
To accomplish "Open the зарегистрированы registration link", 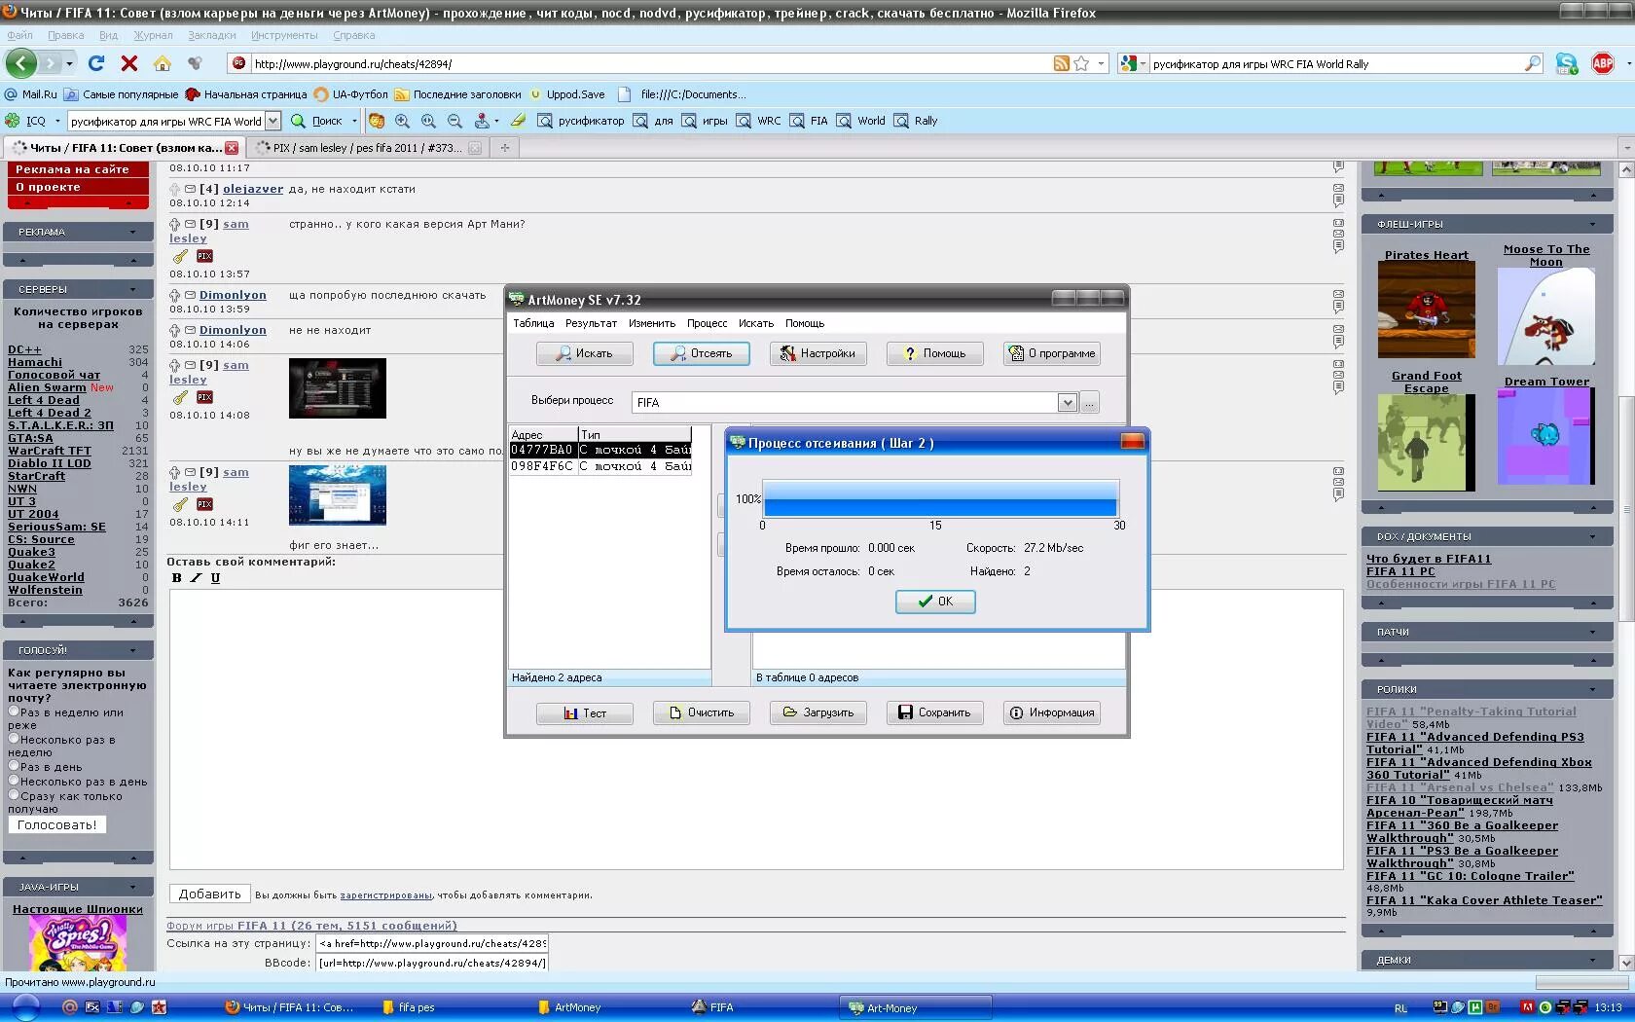I will pos(386,895).
